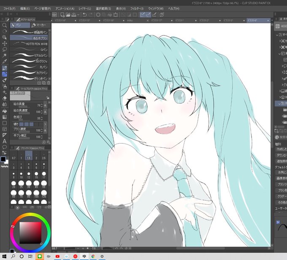
Task: Open the フィルター(I) menu
Action: 137,8
